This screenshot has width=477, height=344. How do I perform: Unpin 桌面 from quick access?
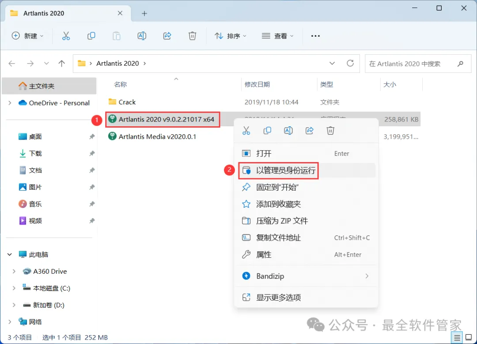point(92,136)
